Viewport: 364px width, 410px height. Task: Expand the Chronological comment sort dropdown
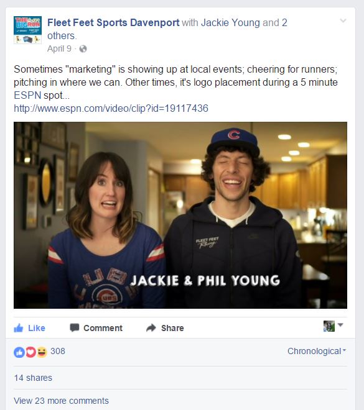click(317, 351)
